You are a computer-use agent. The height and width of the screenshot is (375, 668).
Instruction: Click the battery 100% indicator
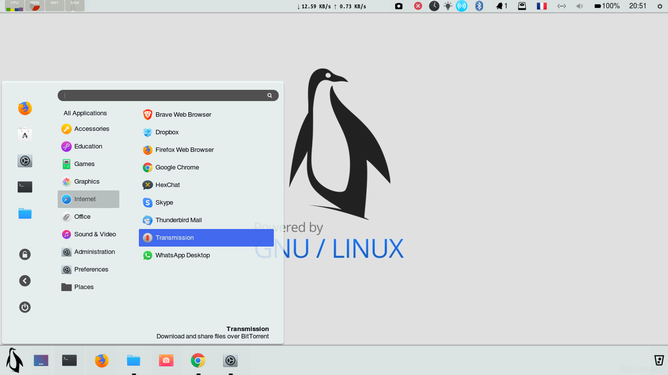click(x=607, y=6)
